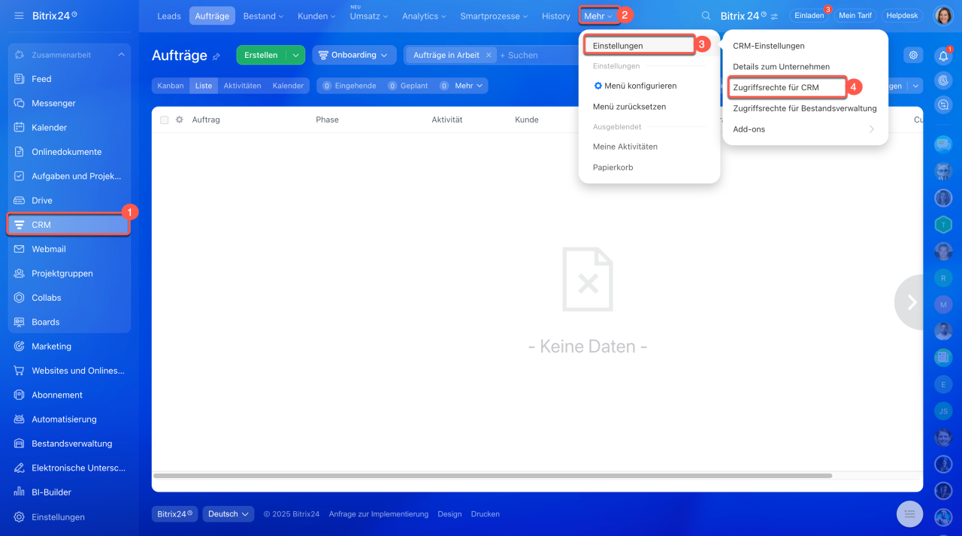Open Drive in the left sidebar

42,201
